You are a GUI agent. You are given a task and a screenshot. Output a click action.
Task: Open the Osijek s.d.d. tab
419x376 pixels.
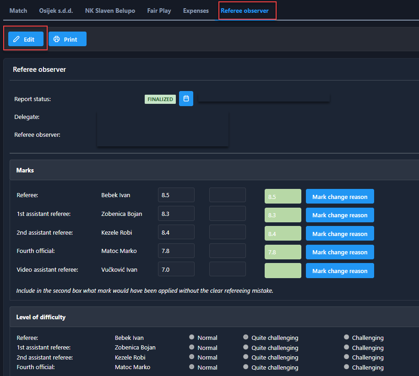[56, 11]
